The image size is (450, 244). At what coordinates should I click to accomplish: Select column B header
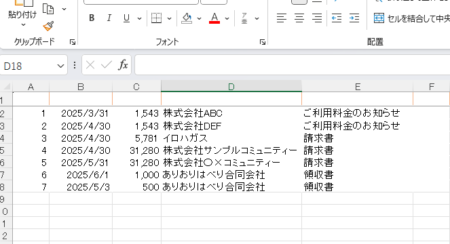81,87
